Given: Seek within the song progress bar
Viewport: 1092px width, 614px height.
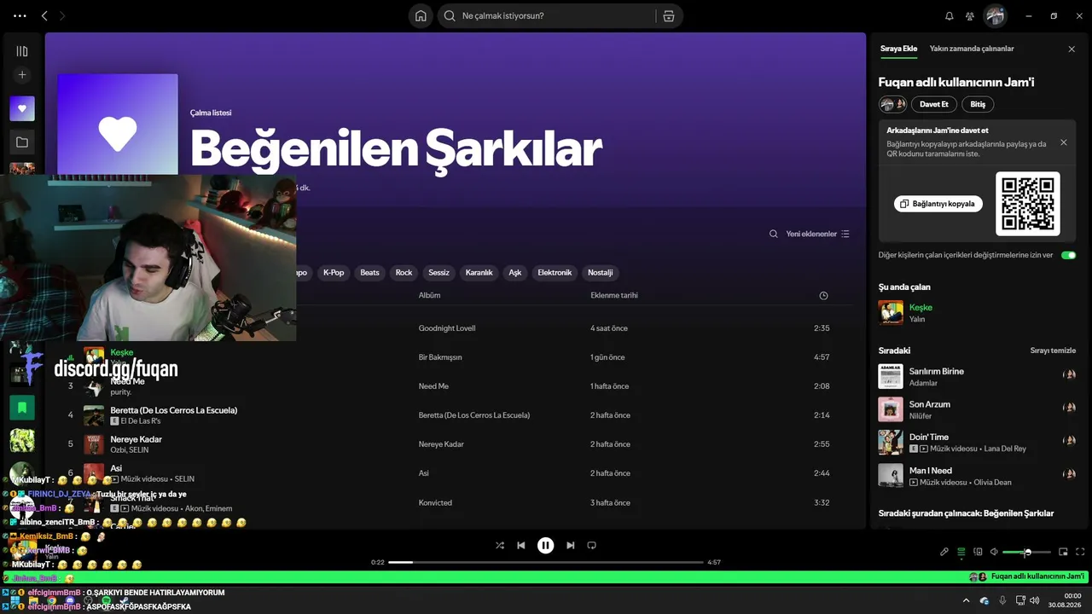Looking at the screenshot, I should 546,563.
